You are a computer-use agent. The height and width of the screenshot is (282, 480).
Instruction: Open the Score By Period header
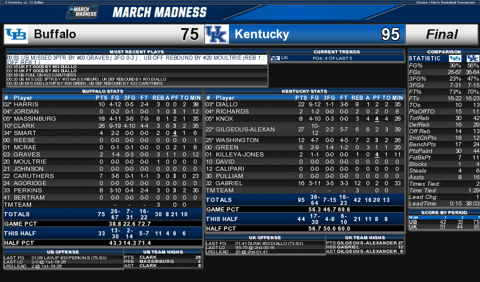click(x=444, y=212)
